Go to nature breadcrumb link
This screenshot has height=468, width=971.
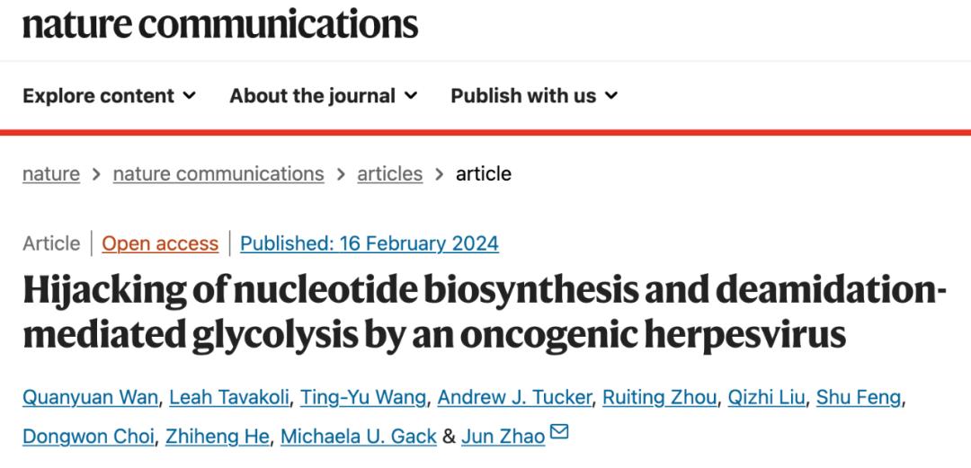(51, 173)
